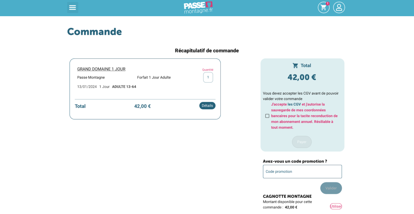Open the shopping cart in header
Screen dimensions: 414x214
pyautogui.click(x=323, y=7)
